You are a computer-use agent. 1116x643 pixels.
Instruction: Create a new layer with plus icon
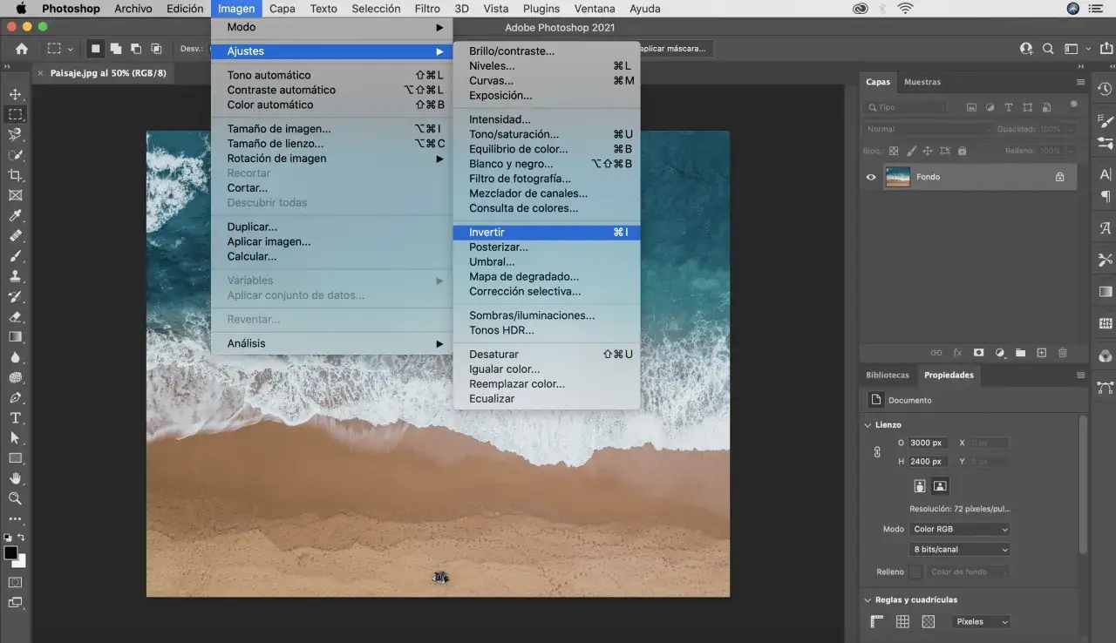(1041, 353)
